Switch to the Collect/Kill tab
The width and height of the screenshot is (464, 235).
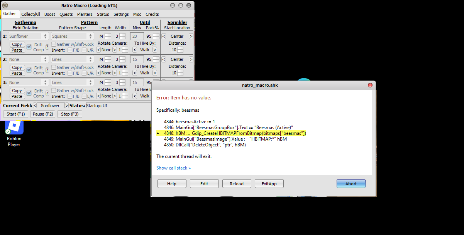(x=30, y=14)
